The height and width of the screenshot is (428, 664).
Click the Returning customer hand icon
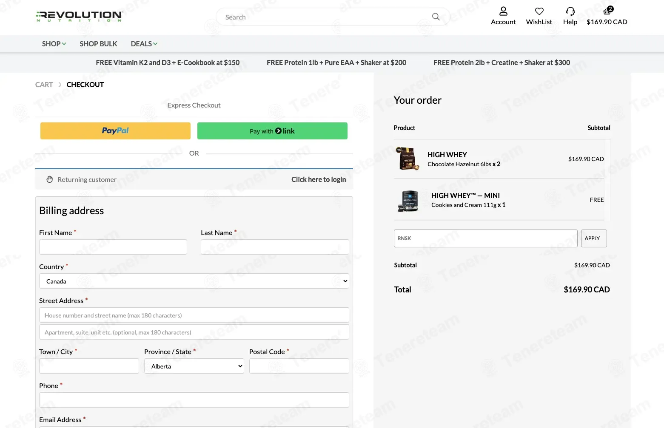pyautogui.click(x=50, y=179)
